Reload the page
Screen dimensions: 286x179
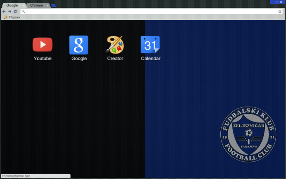15,11
